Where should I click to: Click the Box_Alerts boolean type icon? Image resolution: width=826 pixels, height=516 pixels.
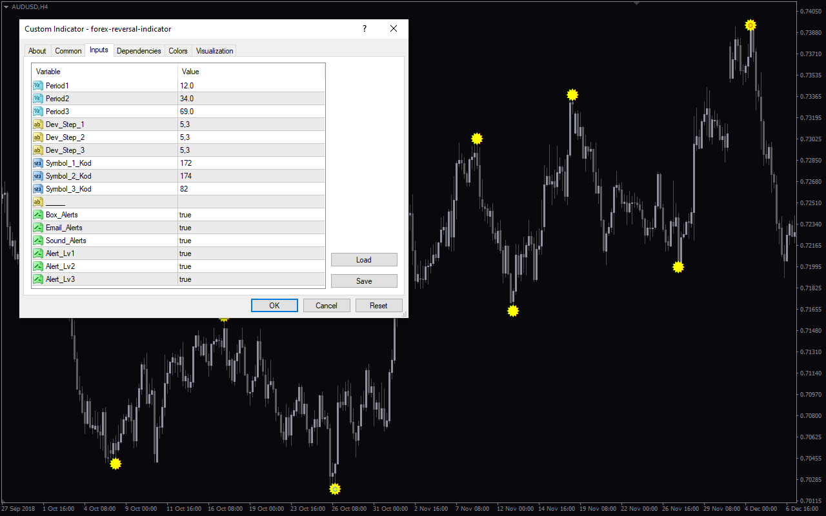38,215
